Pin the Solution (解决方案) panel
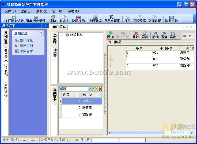The width and height of the screenshot is (197, 144). click(41, 26)
